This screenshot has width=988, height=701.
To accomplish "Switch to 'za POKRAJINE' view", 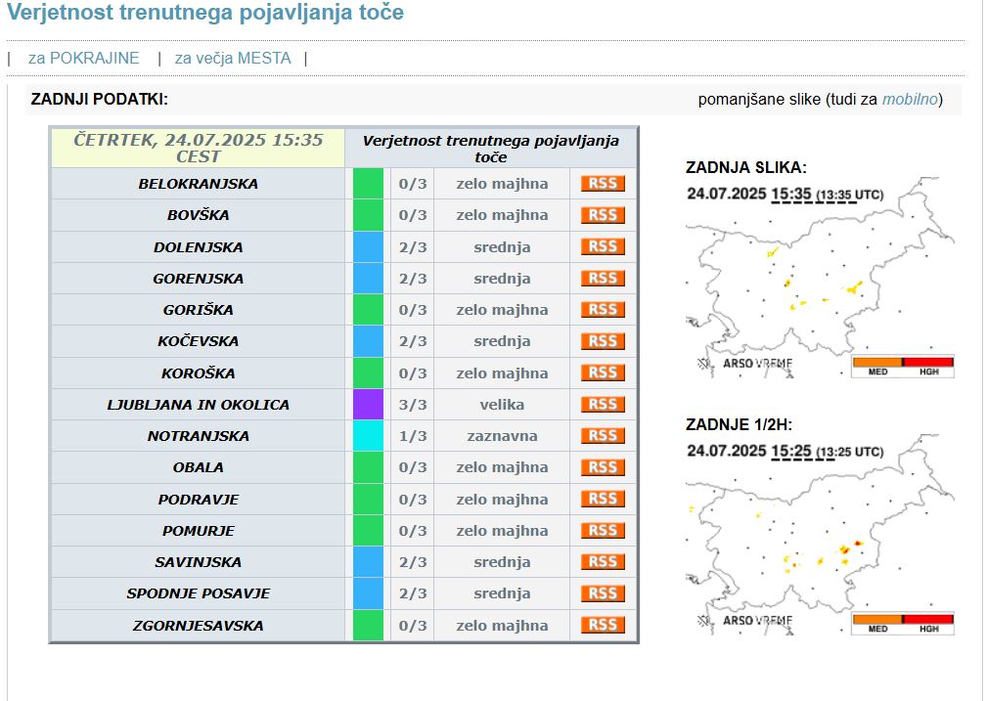I will click(x=84, y=58).
